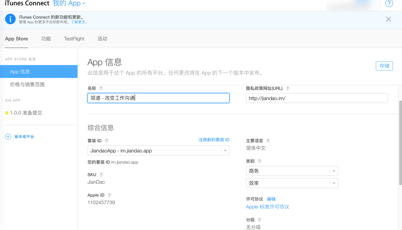The width and height of the screenshot is (402, 230).
Task: Dismiss the iTunes Connect update banner
Action: pos(388,19)
